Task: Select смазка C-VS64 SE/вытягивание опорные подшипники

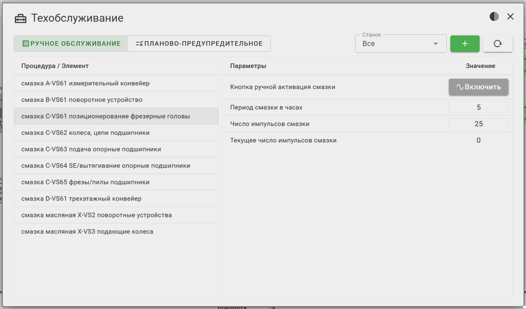Action: coord(116,166)
